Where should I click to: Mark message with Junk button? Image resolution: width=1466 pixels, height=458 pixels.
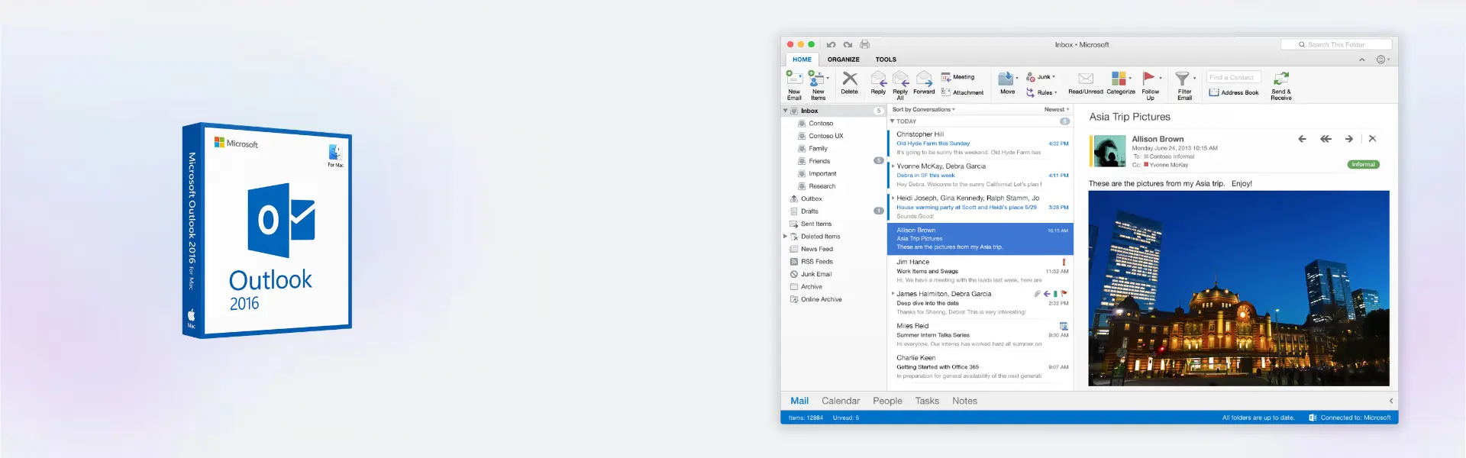[1041, 77]
